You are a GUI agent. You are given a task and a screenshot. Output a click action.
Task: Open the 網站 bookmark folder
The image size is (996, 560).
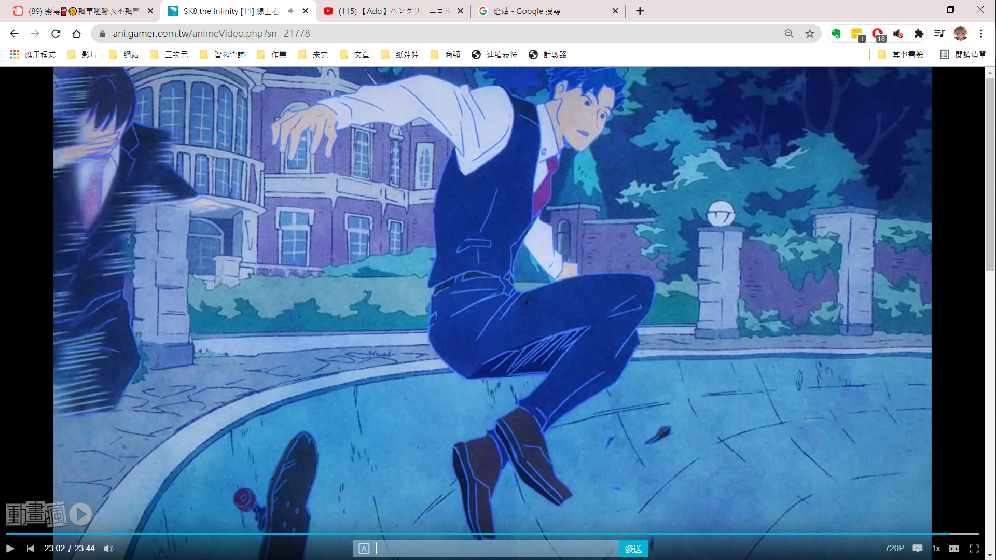[124, 54]
